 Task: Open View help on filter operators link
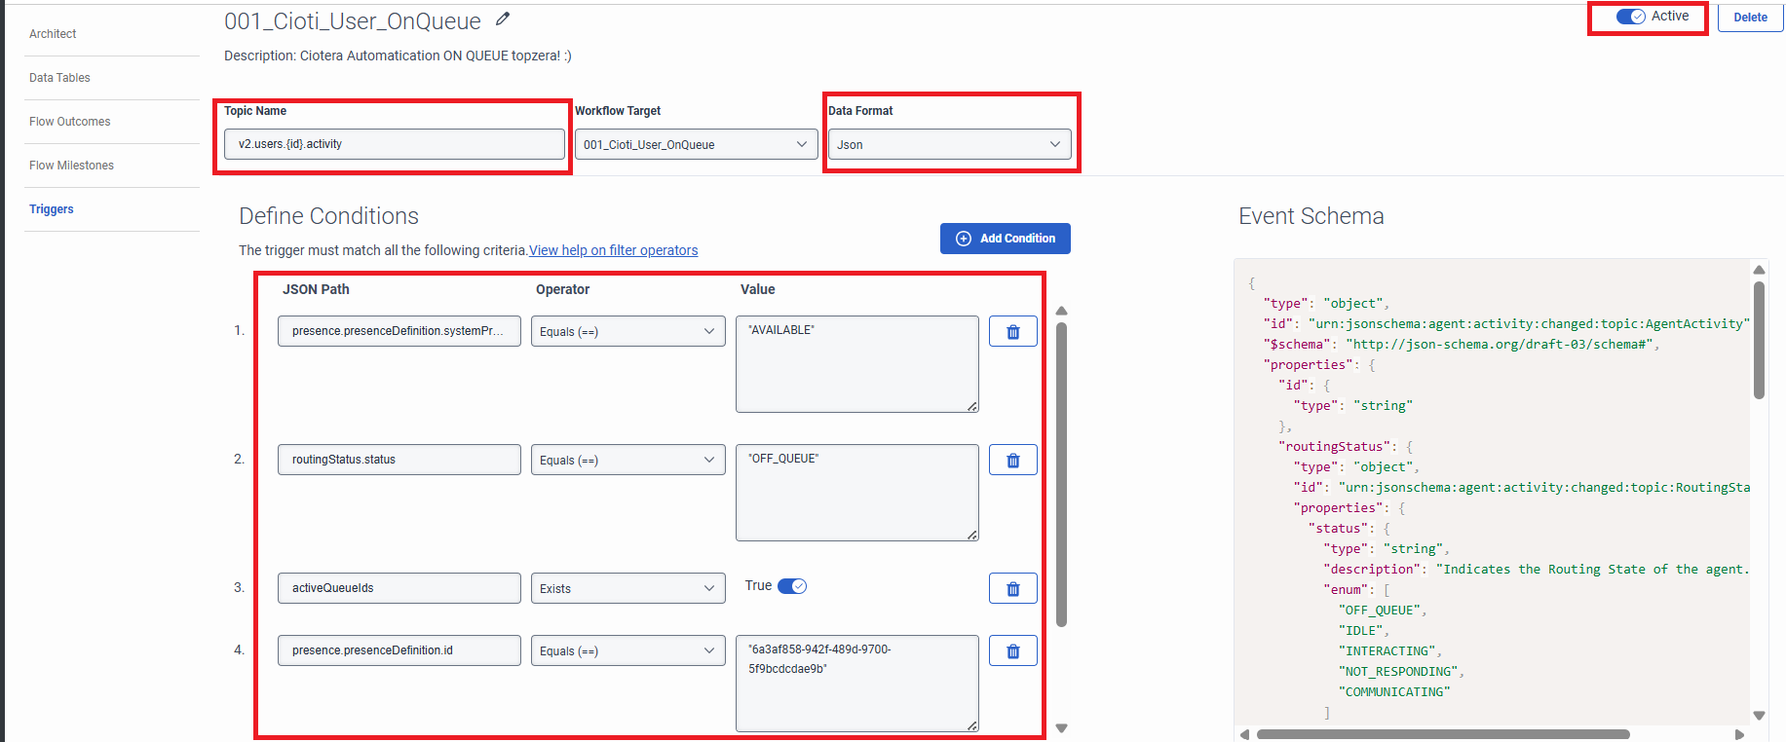(613, 250)
